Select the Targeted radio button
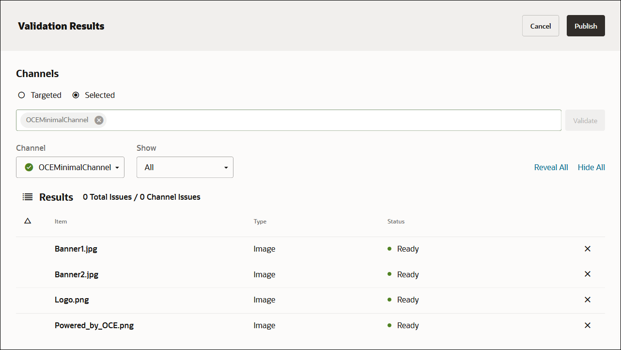This screenshot has width=621, height=350. (x=21, y=95)
